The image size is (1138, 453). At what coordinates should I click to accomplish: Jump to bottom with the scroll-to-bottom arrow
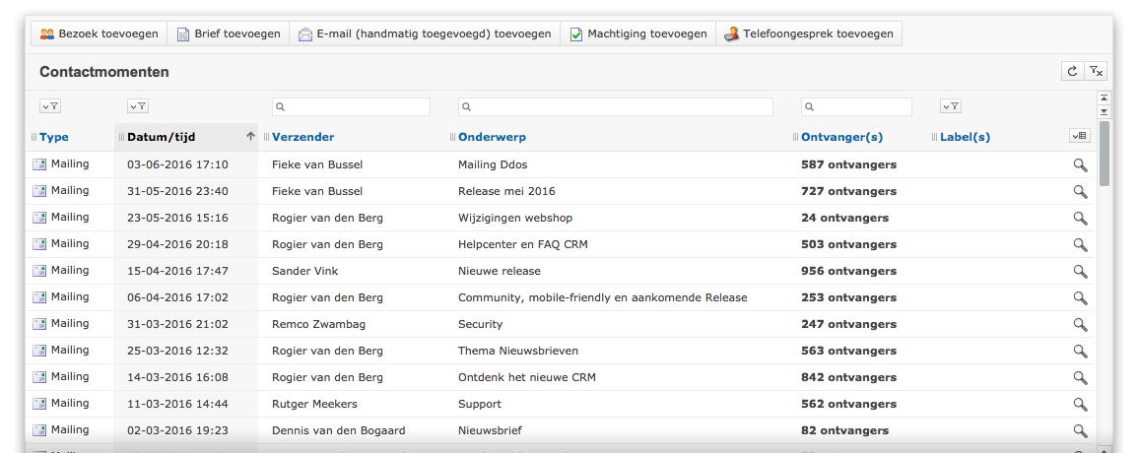coord(1104,112)
